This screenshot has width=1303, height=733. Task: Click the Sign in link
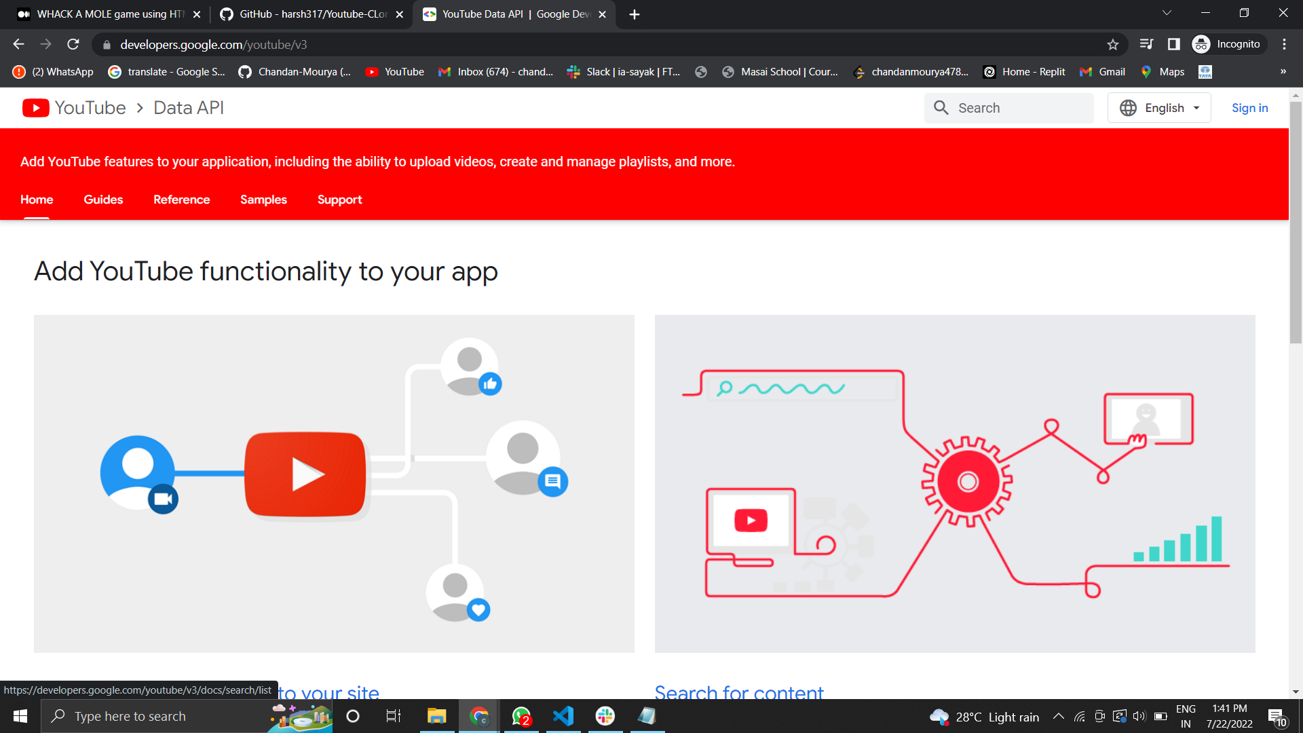click(1249, 108)
